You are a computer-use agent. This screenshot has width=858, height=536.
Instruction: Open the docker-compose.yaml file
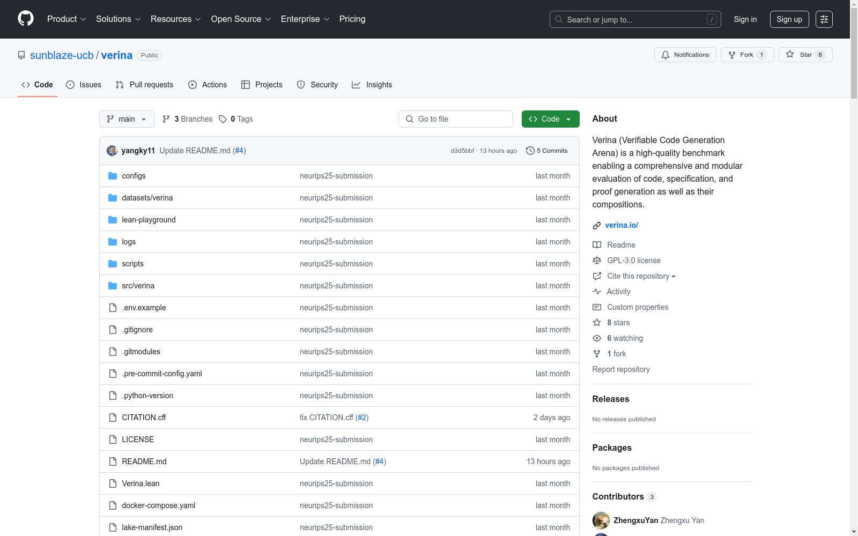(x=159, y=505)
